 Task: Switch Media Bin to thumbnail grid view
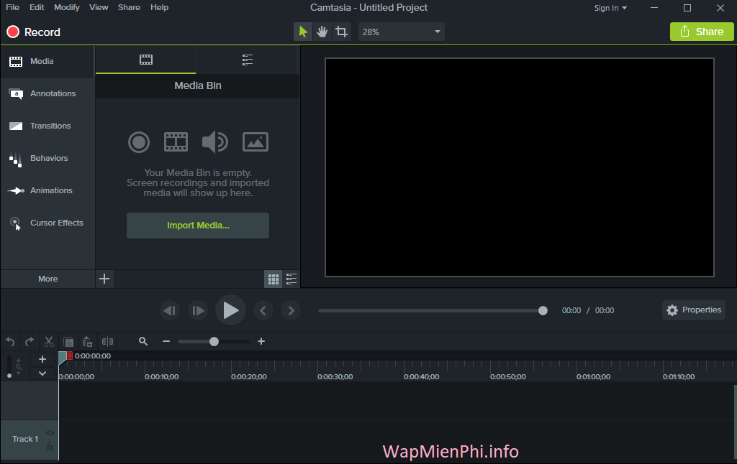pos(273,279)
